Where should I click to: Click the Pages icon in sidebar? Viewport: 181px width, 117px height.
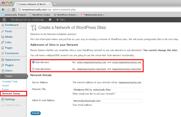point(3,48)
